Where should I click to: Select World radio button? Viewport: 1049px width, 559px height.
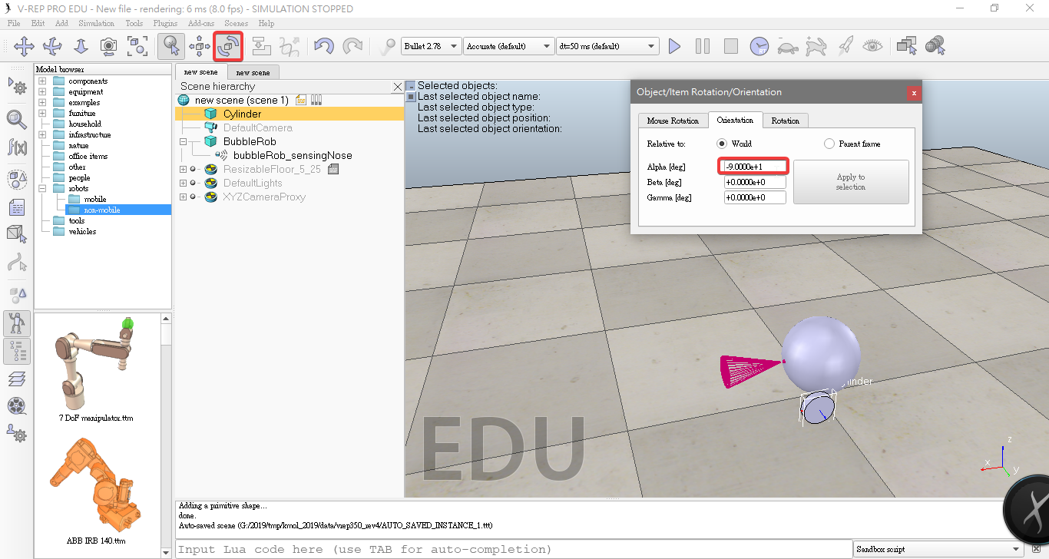point(722,144)
